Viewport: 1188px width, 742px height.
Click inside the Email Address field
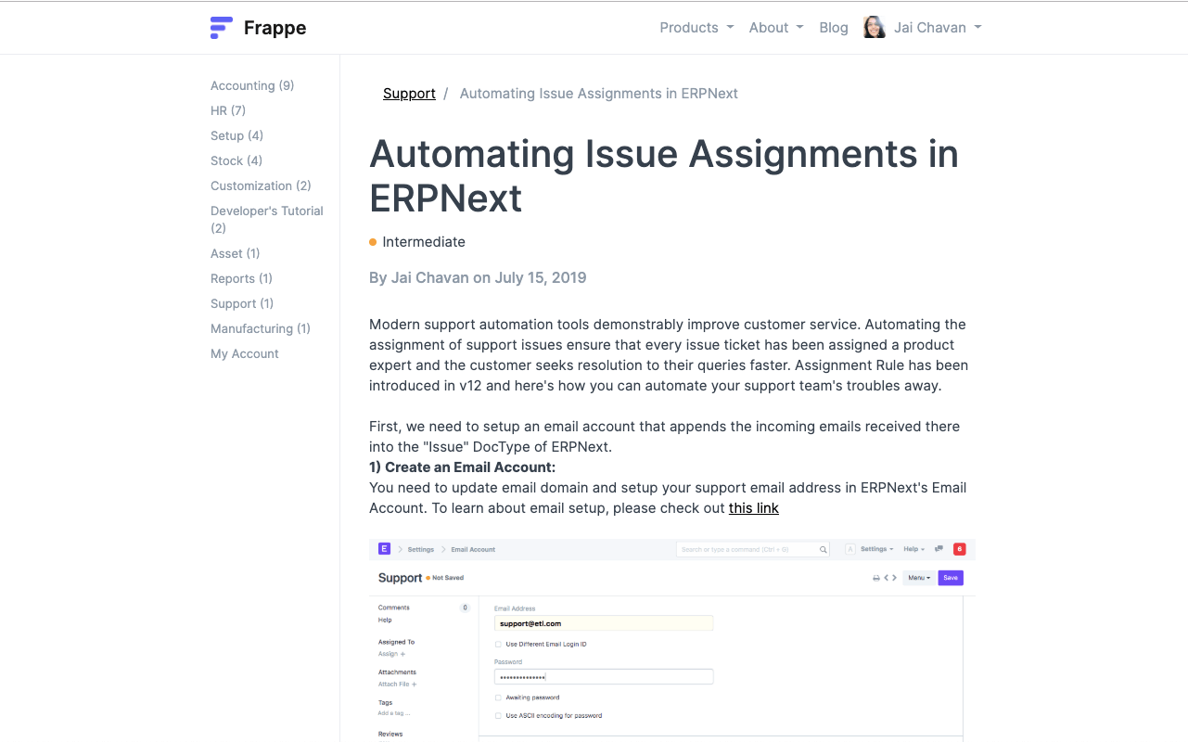click(x=603, y=622)
